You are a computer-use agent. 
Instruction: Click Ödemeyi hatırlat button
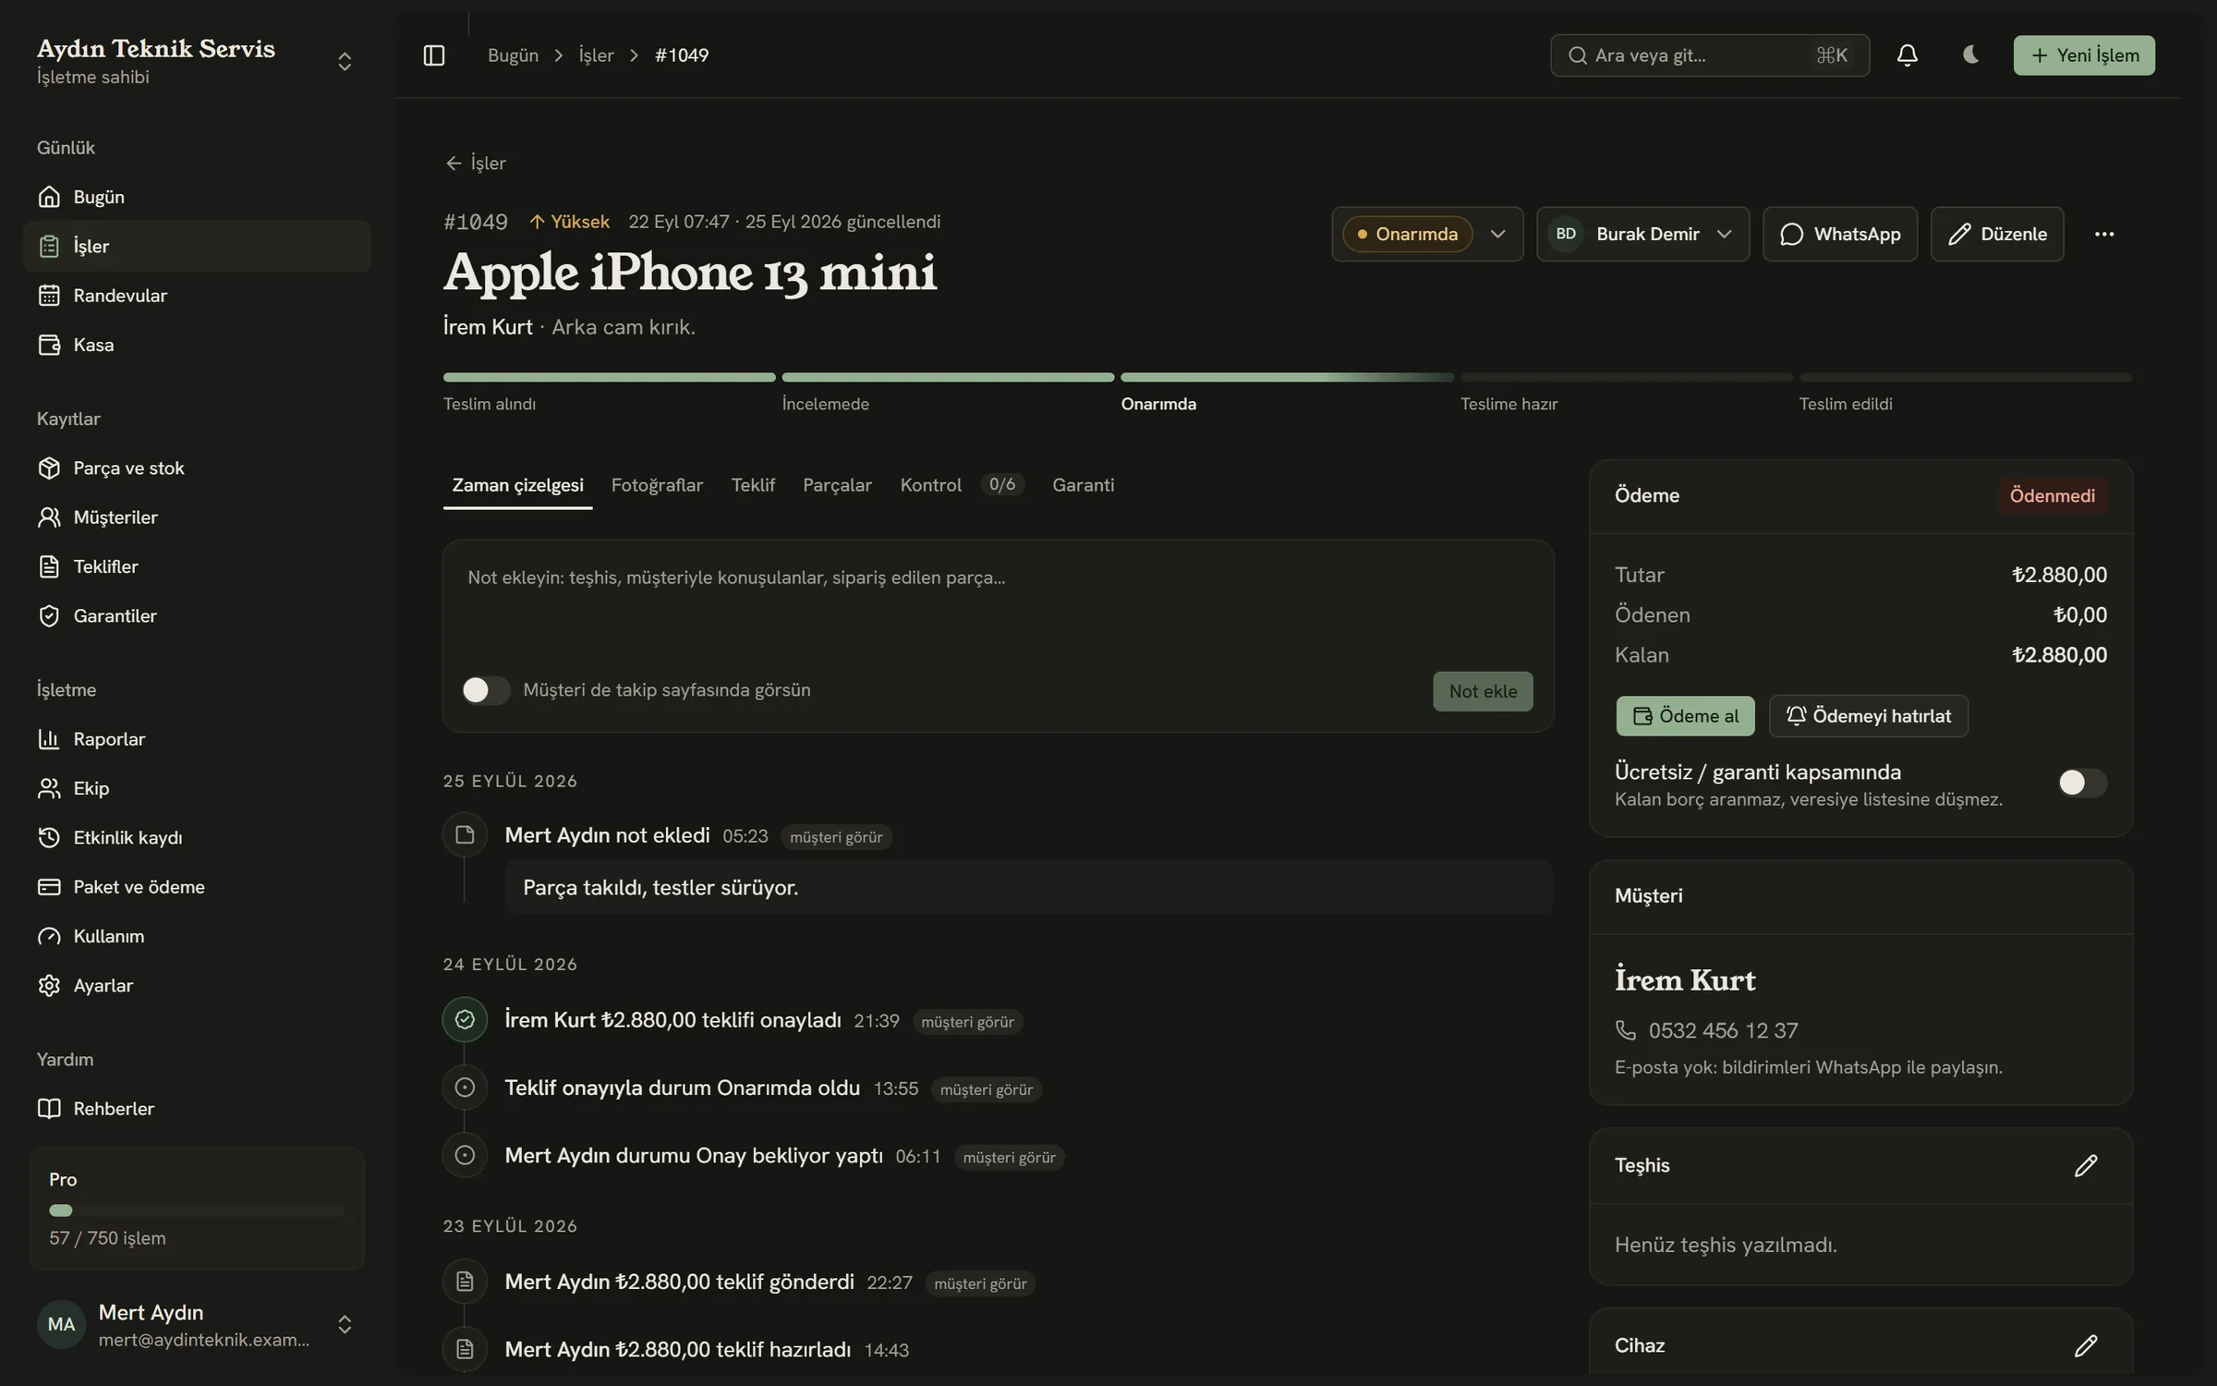1868,716
